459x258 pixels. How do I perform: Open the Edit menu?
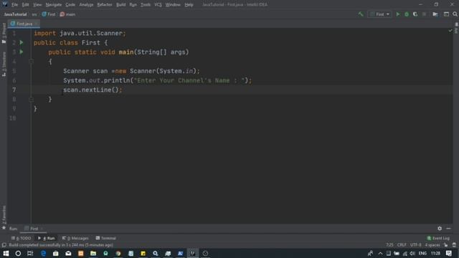pyautogui.click(x=26, y=5)
